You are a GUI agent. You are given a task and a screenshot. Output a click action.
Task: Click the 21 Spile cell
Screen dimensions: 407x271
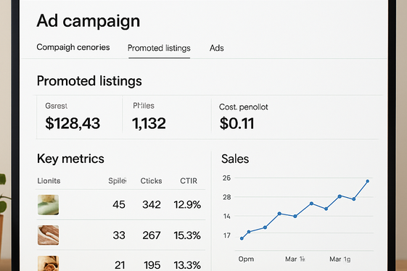pos(120,265)
